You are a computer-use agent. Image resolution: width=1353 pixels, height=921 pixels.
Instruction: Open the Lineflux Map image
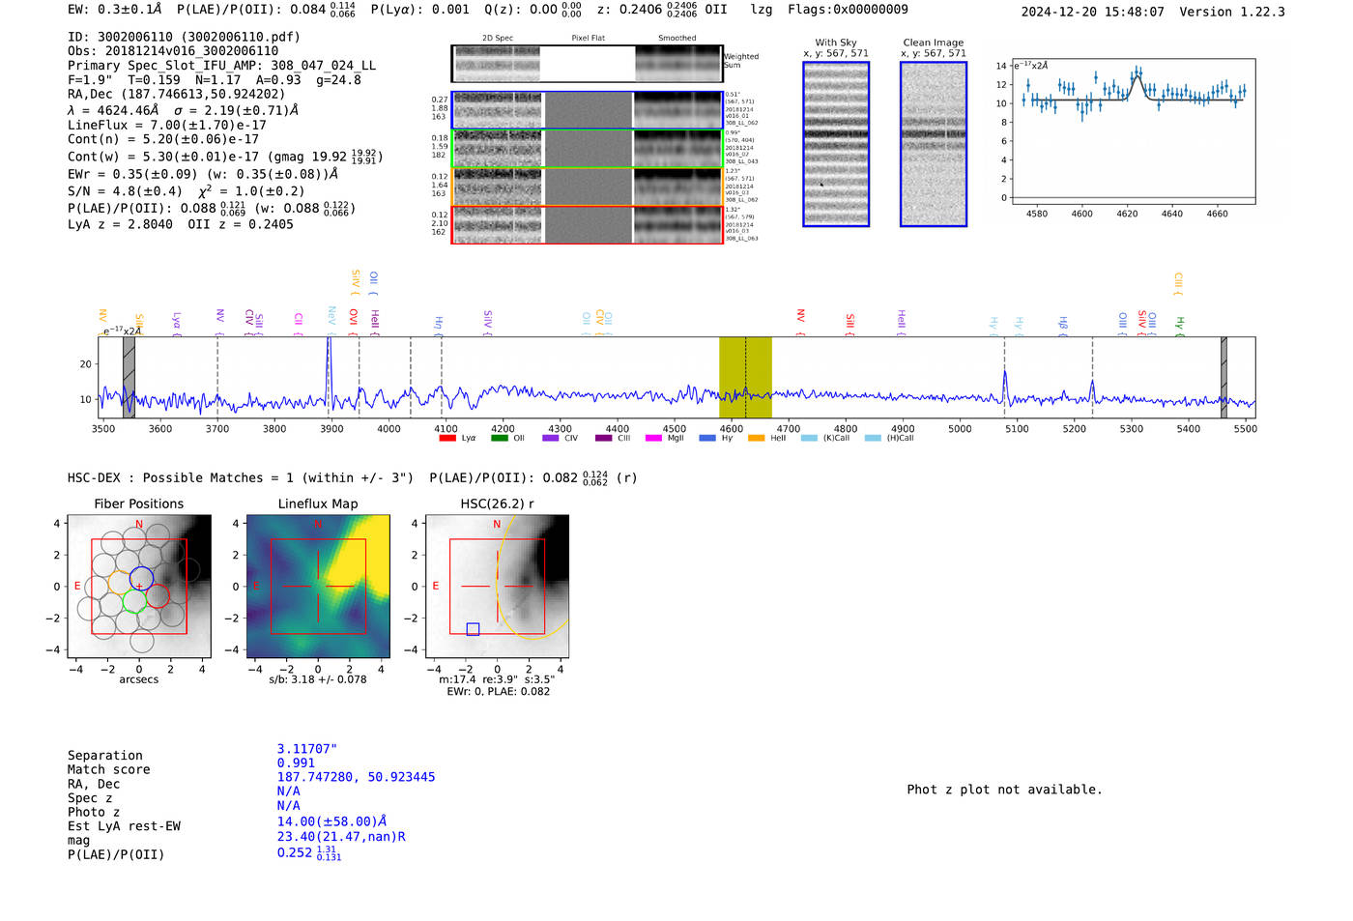[x=318, y=587]
